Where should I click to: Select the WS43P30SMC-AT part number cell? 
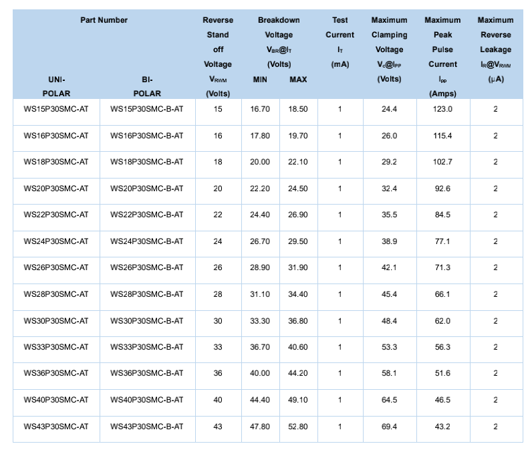tap(56, 426)
